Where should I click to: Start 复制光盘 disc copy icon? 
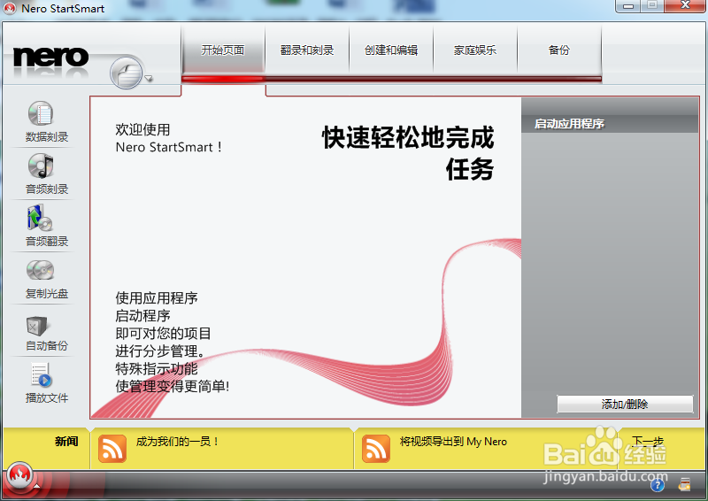[41, 270]
